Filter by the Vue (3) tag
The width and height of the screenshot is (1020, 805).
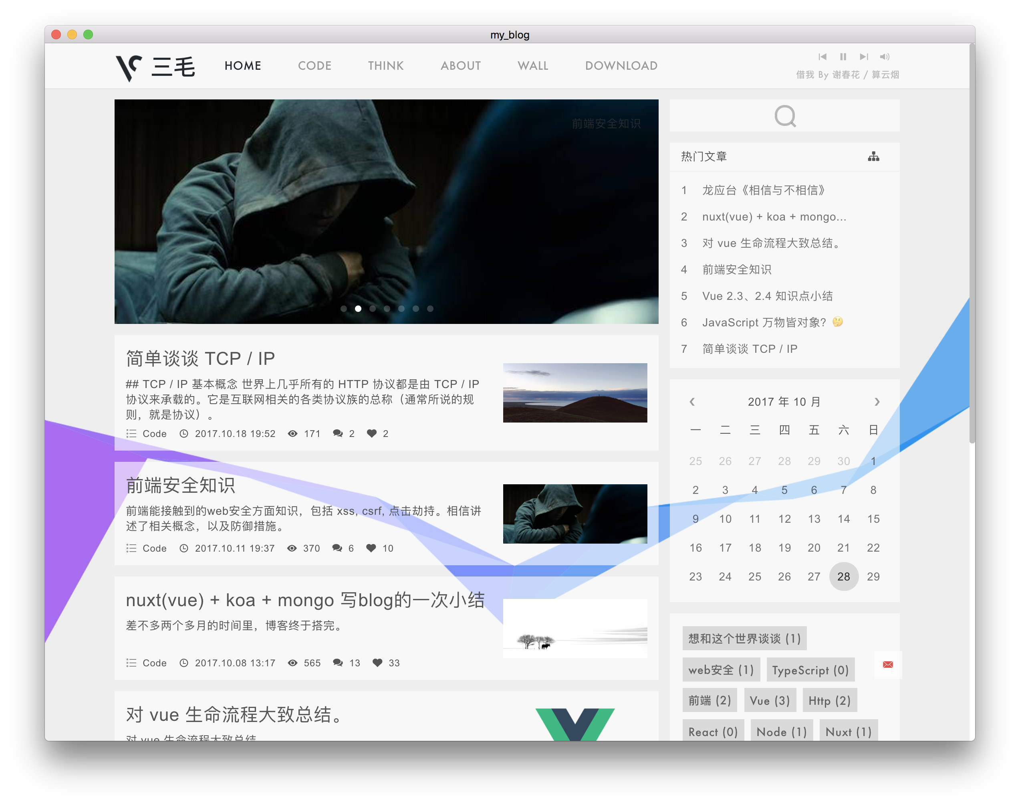tap(770, 700)
